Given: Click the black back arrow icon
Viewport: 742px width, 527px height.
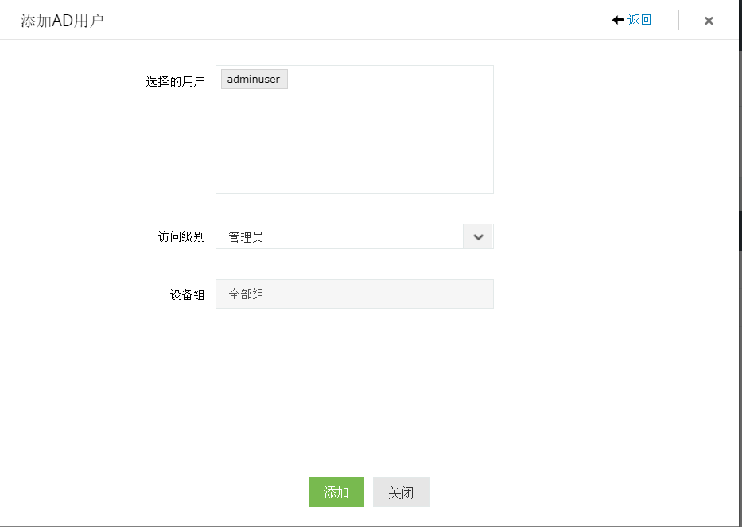Looking at the screenshot, I should (617, 20).
